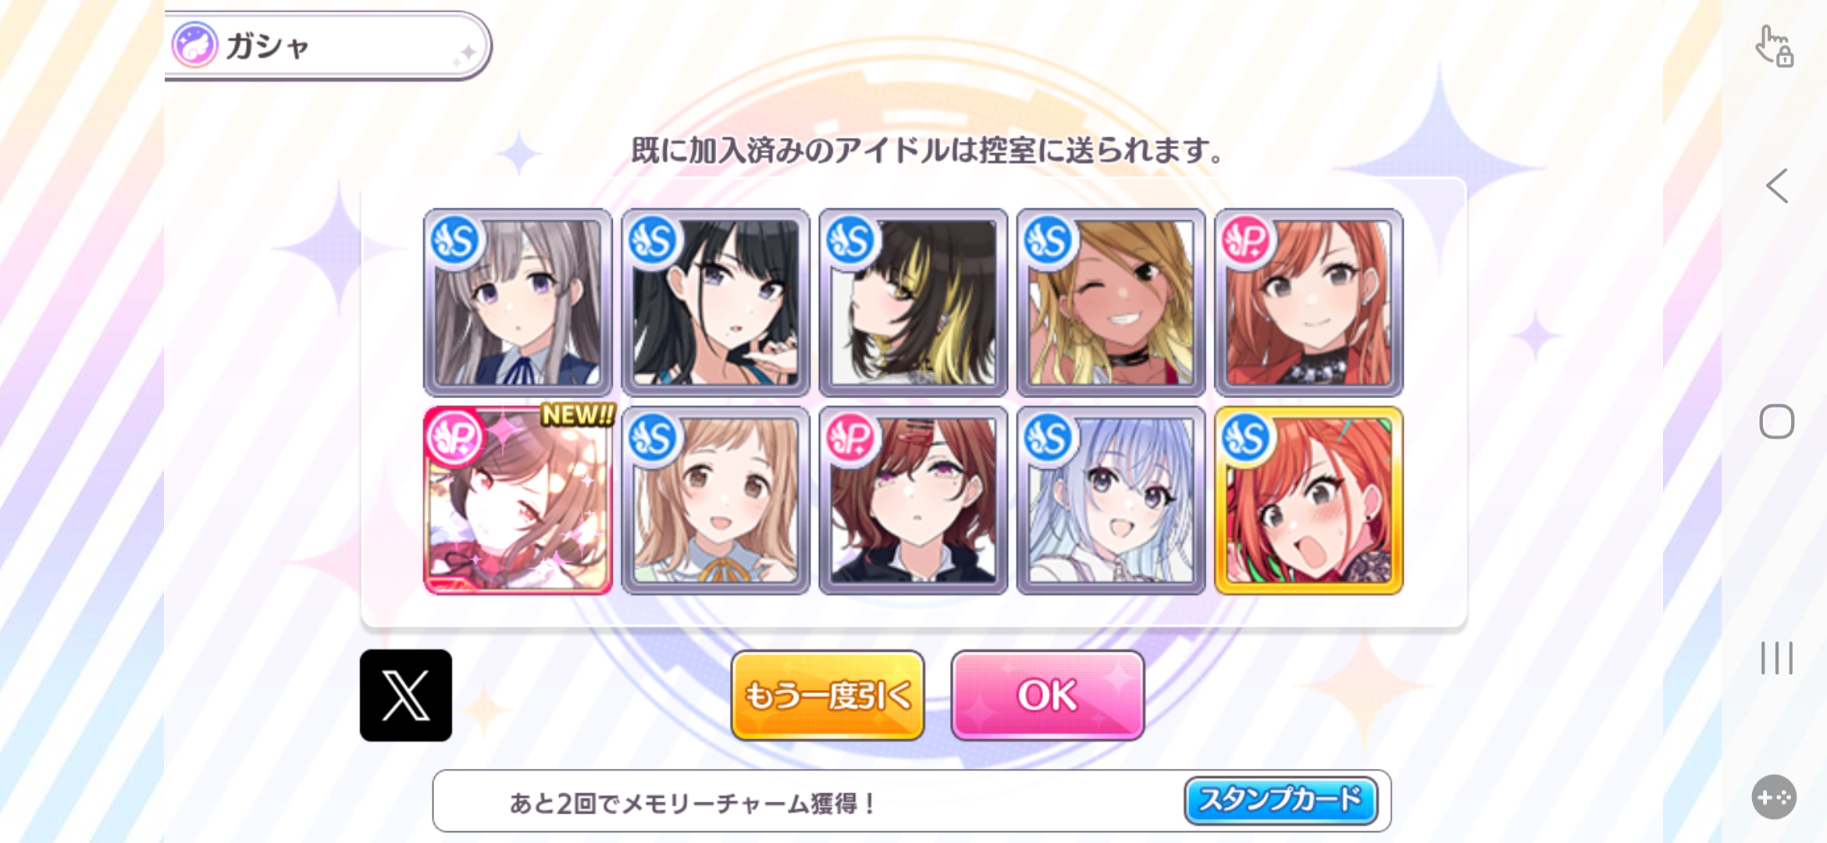Open the game controller tools icon
The width and height of the screenshot is (1827, 843).
(x=1774, y=797)
